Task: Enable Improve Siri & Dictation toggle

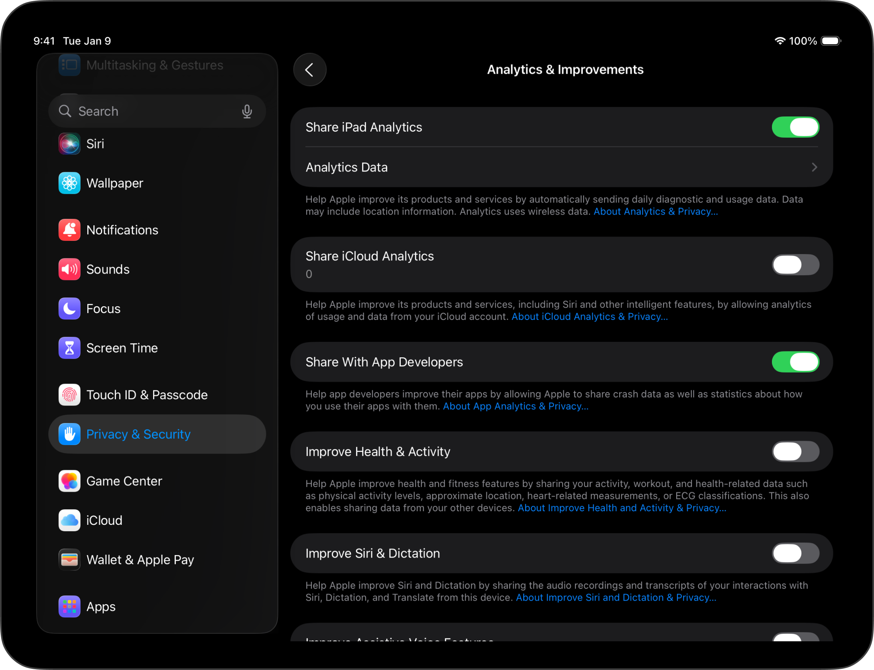Action: pos(795,553)
